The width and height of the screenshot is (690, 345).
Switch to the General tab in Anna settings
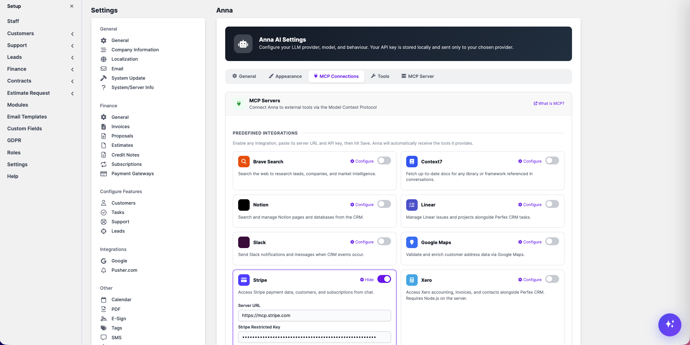pos(244,76)
